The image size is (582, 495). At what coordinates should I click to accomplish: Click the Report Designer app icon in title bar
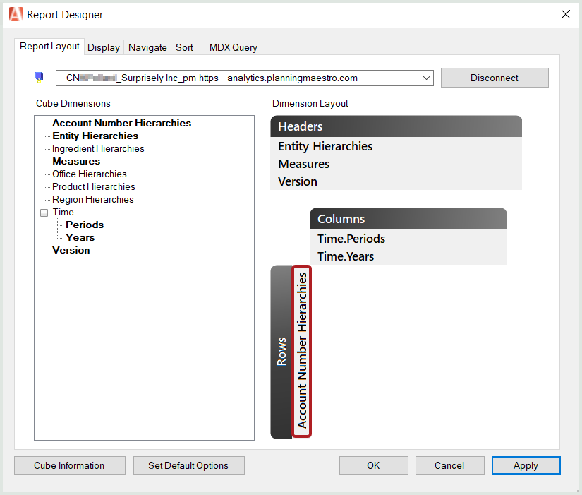[x=16, y=15]
